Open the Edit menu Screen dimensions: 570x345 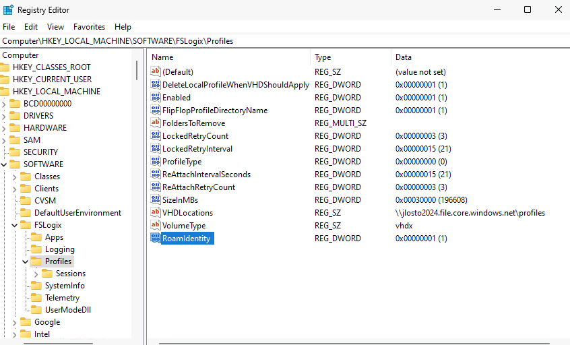pyautogui.click(x=31, y=27)
